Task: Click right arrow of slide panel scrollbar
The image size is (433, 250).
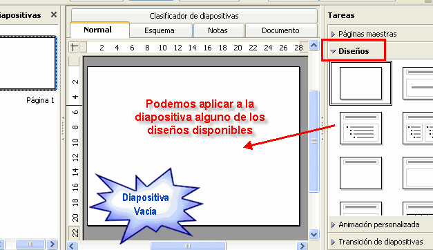Action: click(x=52, y=244)
